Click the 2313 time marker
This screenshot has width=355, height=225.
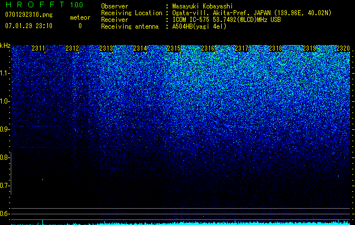point(106,48)
